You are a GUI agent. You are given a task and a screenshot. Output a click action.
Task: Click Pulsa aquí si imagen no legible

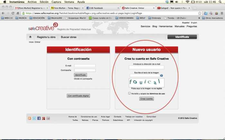(147, 89)
